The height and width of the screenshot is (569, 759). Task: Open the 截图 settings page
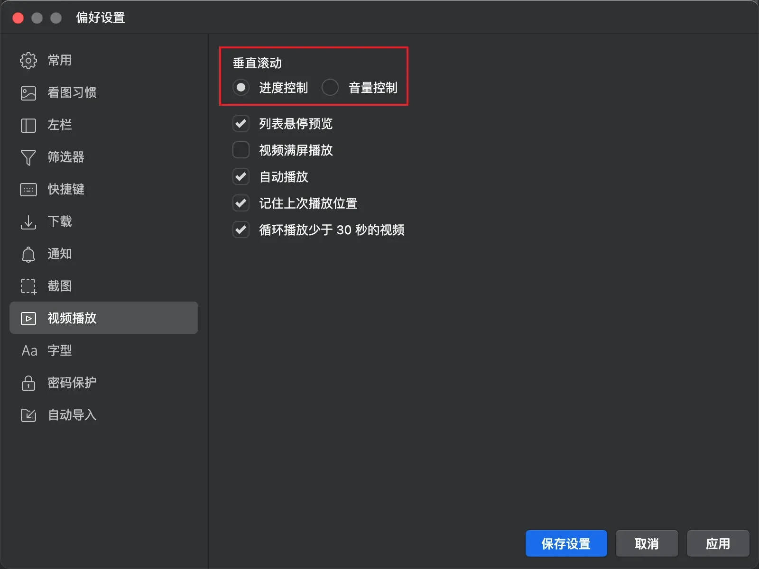104,286
